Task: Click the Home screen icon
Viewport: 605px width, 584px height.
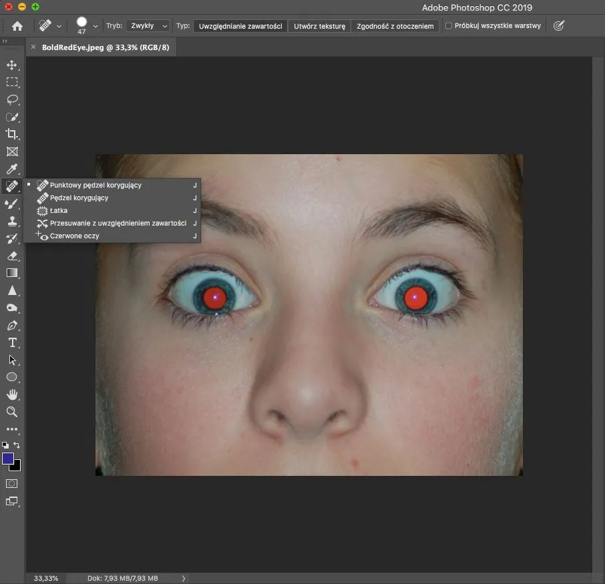Action: [x=17, y=26]
